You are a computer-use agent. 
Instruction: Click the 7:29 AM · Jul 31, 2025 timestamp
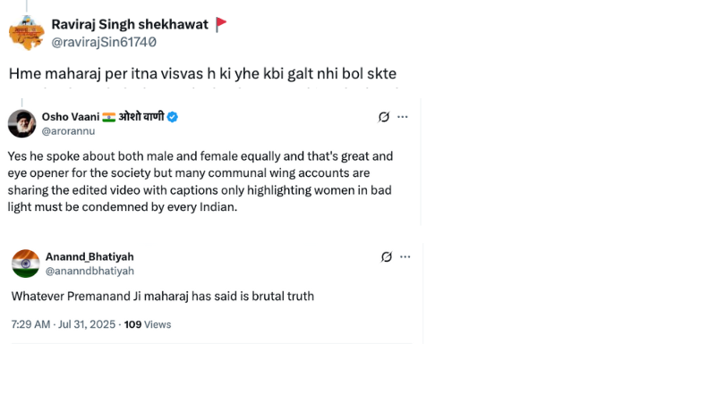(x=63, y=324)
